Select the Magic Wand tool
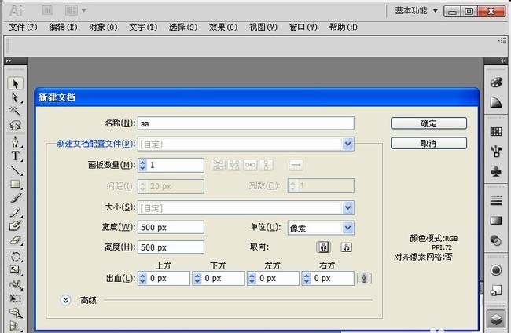The height and width of the screenshot is (333, 511). 15,111
